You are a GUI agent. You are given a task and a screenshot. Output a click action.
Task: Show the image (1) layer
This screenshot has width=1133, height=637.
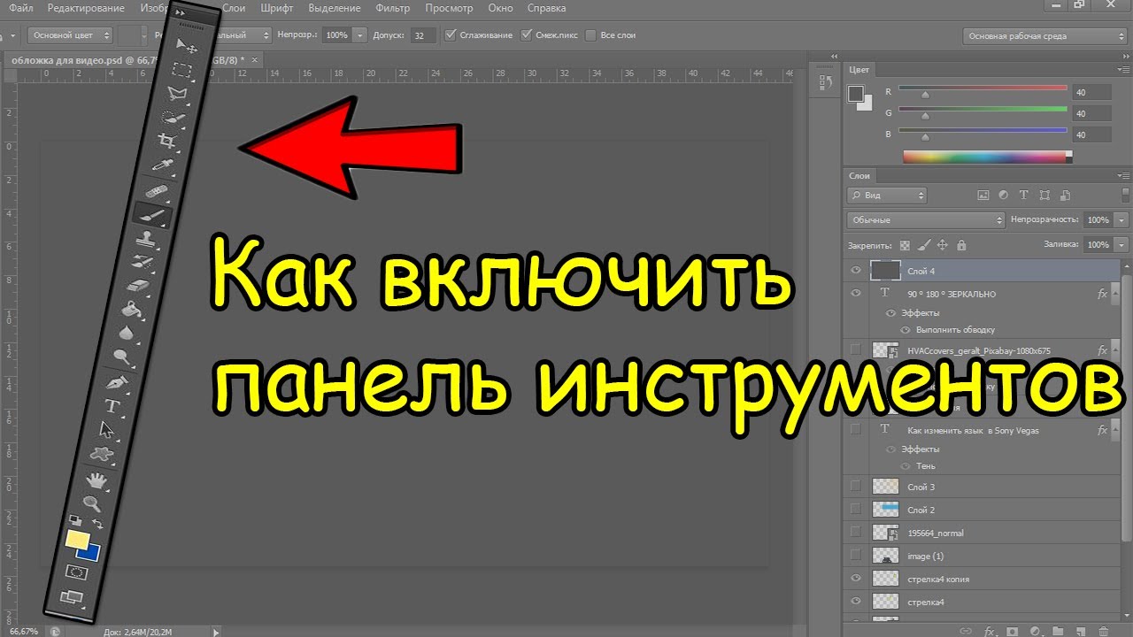point(855,556)
